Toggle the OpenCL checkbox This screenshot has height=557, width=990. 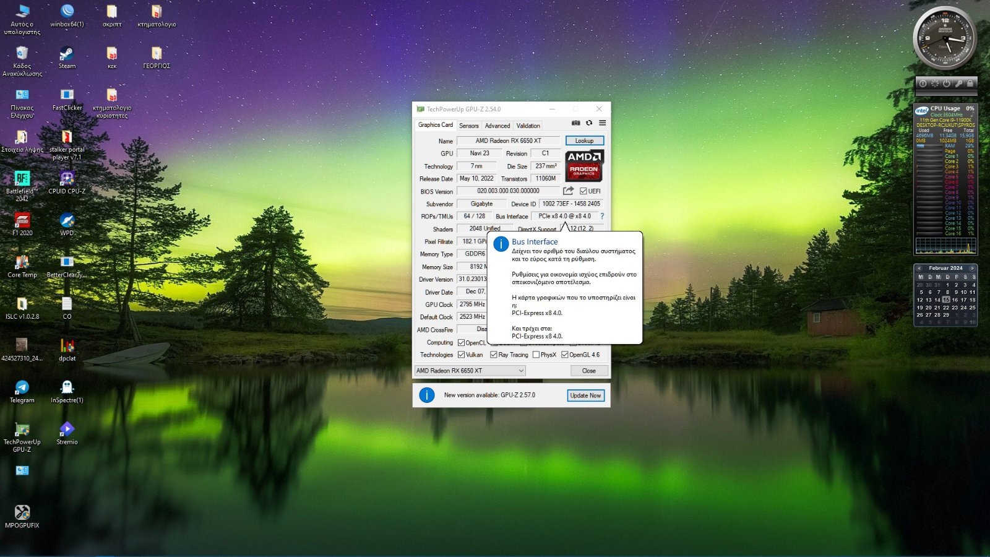461,342
